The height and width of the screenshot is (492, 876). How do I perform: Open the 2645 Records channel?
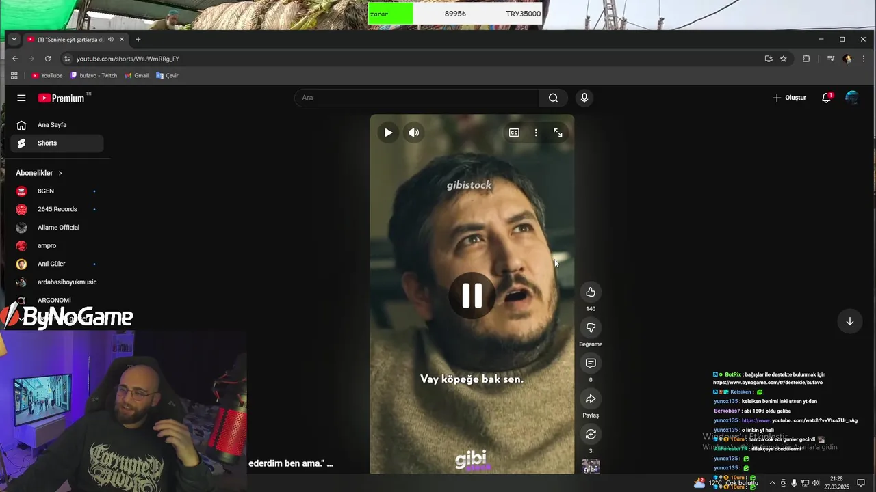tap(57, 209)
